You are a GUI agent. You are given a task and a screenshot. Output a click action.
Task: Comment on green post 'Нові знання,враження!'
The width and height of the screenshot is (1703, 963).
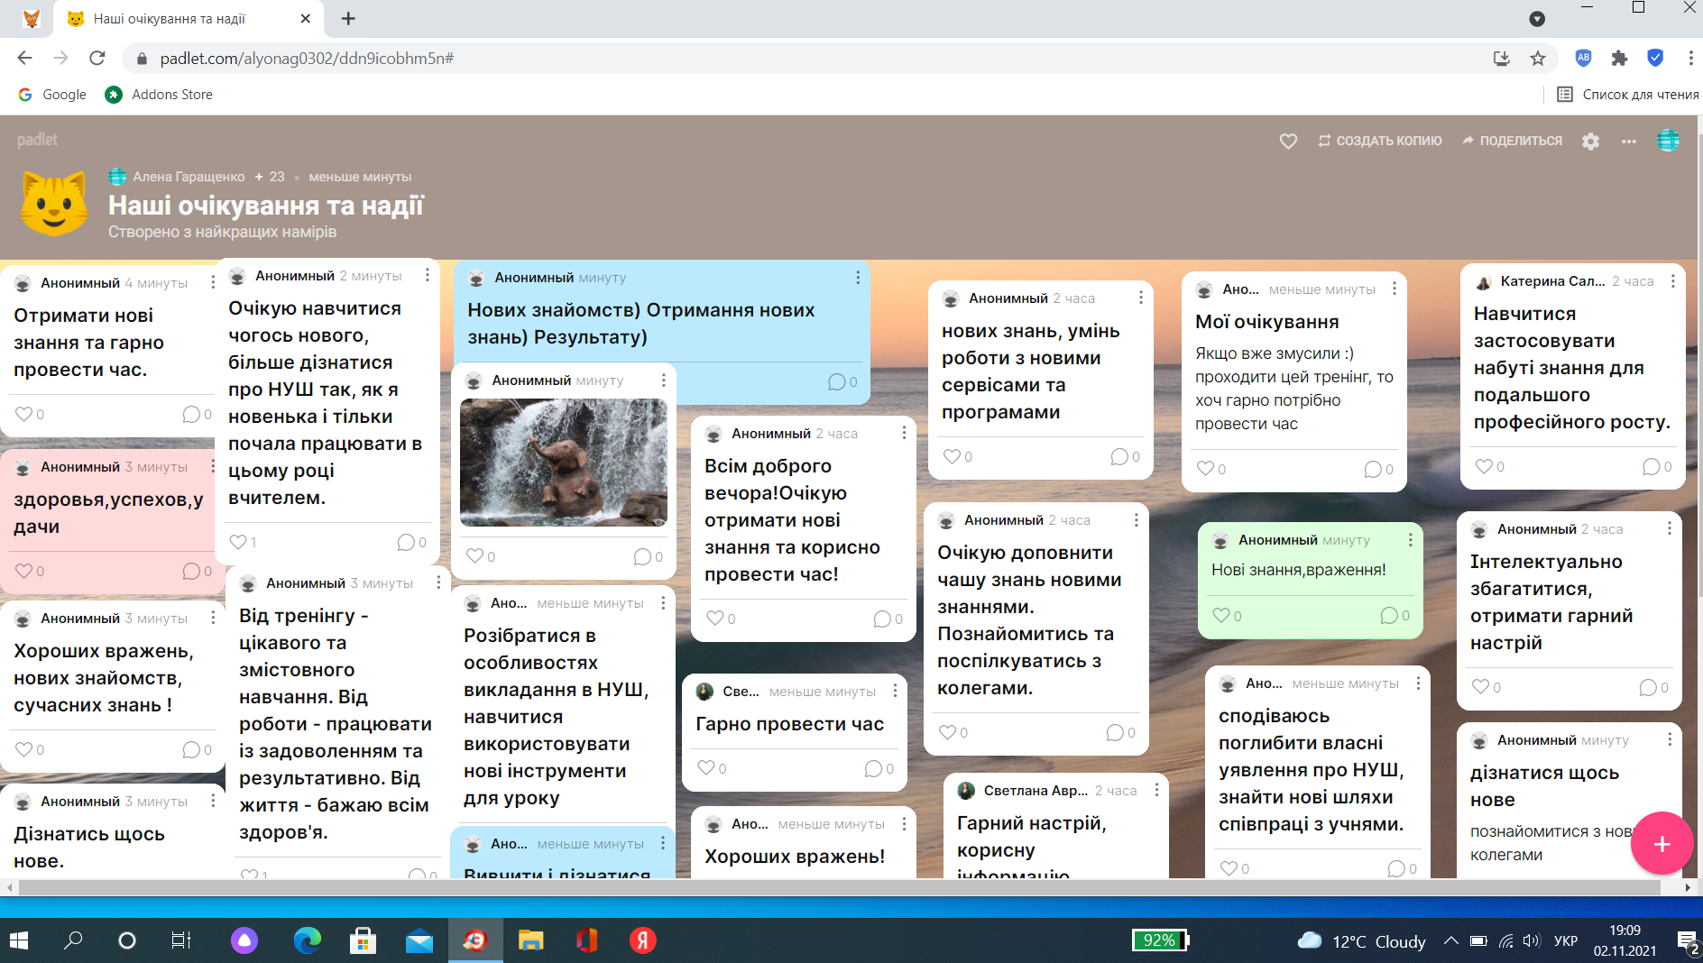1389,615
